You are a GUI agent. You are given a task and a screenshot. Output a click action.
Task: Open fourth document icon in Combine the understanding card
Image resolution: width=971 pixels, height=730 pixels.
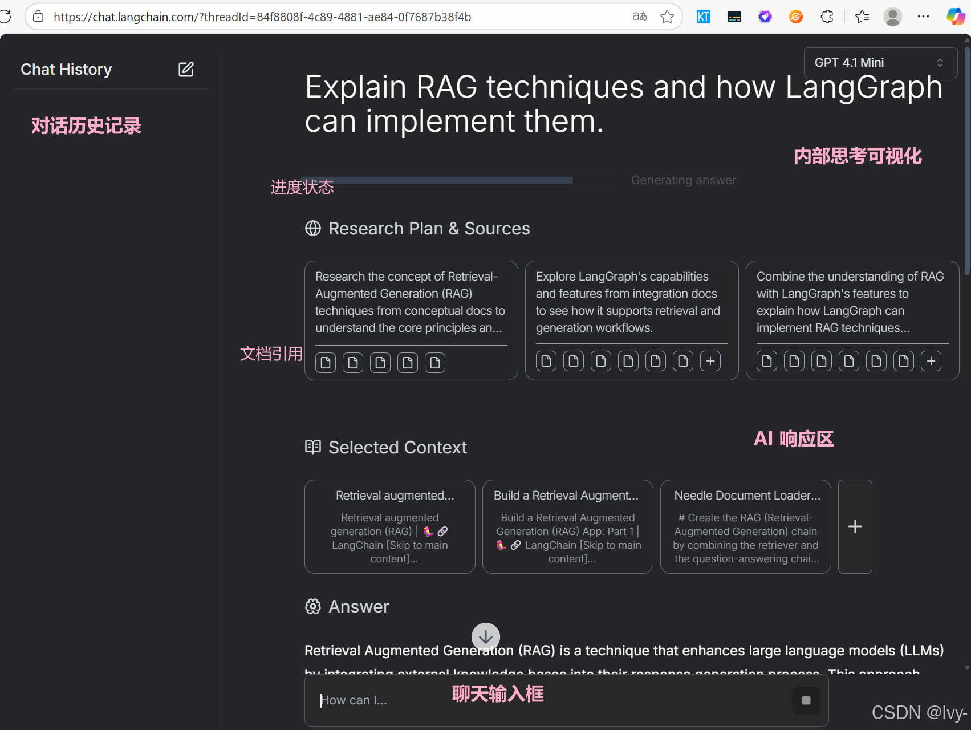(849, 361)
